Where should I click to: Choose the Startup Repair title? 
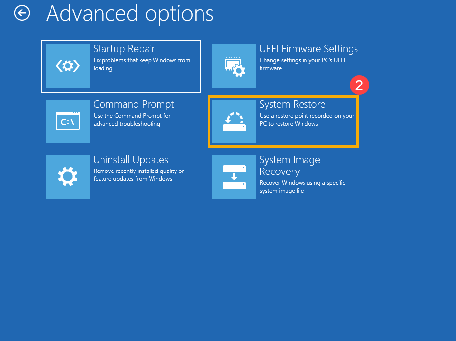pyautogui.click(x=124, y=49)
